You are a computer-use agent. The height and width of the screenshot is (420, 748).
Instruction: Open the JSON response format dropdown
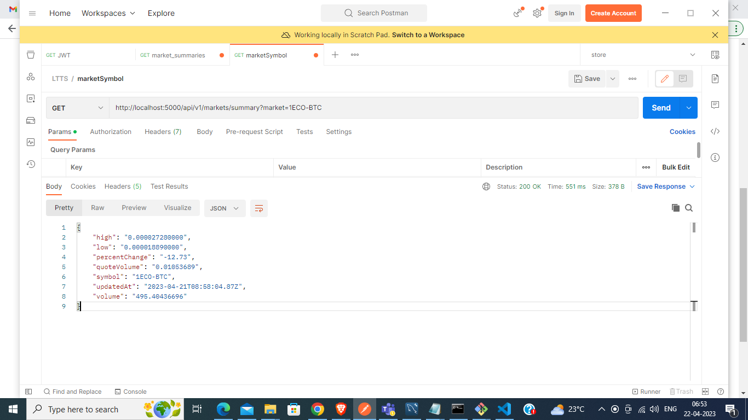click(x=225, y=208)
